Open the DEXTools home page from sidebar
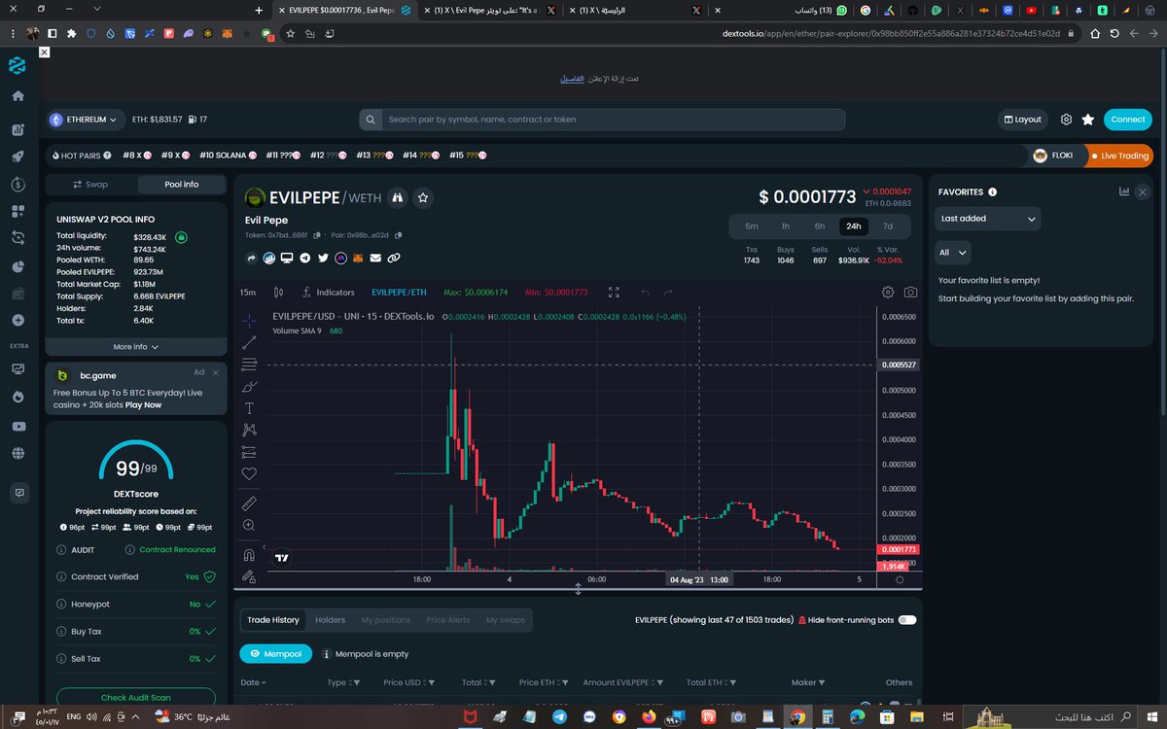The image size is (1167, 729). pos(18,96)
